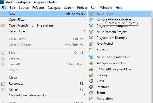153x103 pixels.
Task: Select Mule Domain Project entry
Action: [x=119, y=32]
